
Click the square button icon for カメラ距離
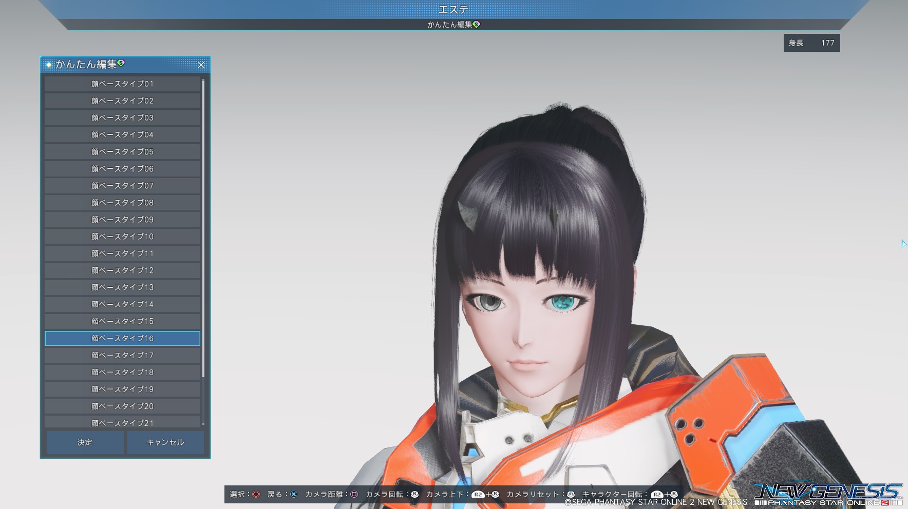click(x=354, y=495)
